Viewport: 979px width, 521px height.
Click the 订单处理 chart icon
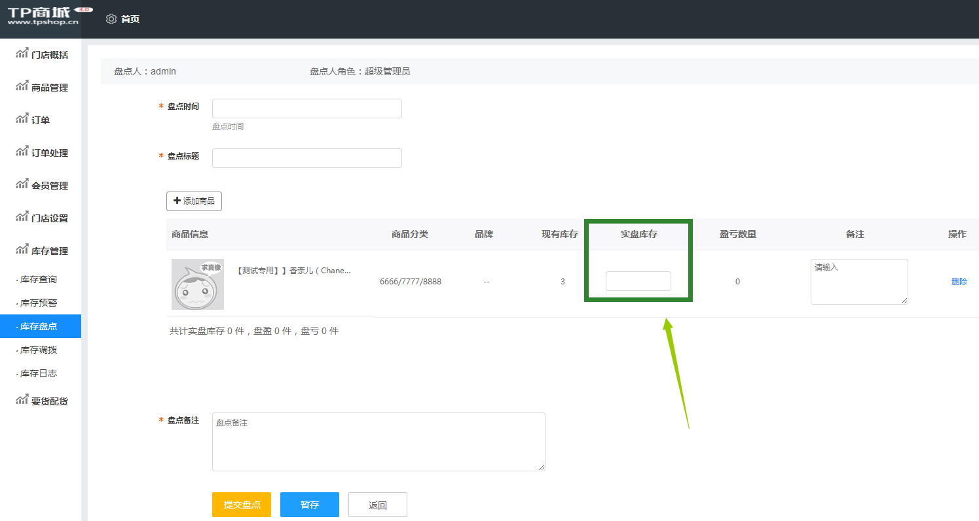point(21,152)
